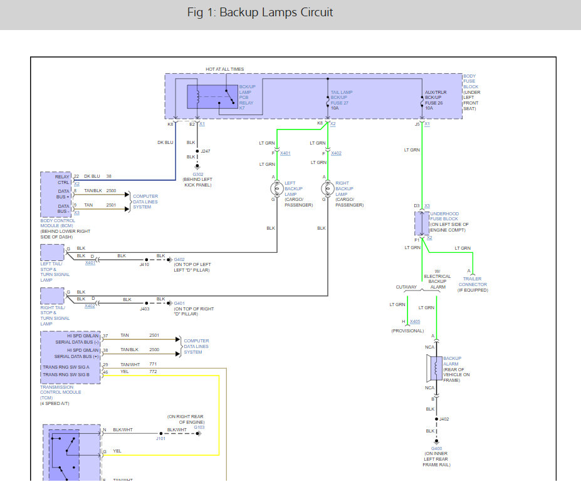Follow the X1 link beside J5 terminal
Image resolution: width=581 pixels, height=502 pixels.
(427, 124)
